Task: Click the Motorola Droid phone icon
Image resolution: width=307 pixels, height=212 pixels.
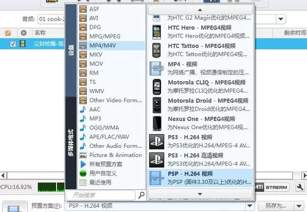Action: [x=157, y=105]
